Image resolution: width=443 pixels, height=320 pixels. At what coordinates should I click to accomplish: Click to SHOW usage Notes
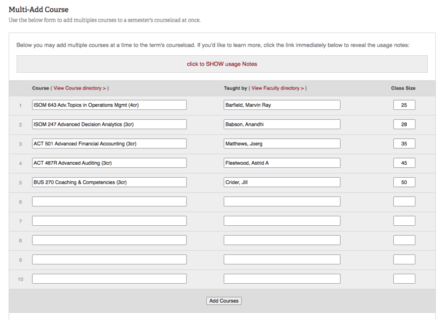(x=222, y=64)
